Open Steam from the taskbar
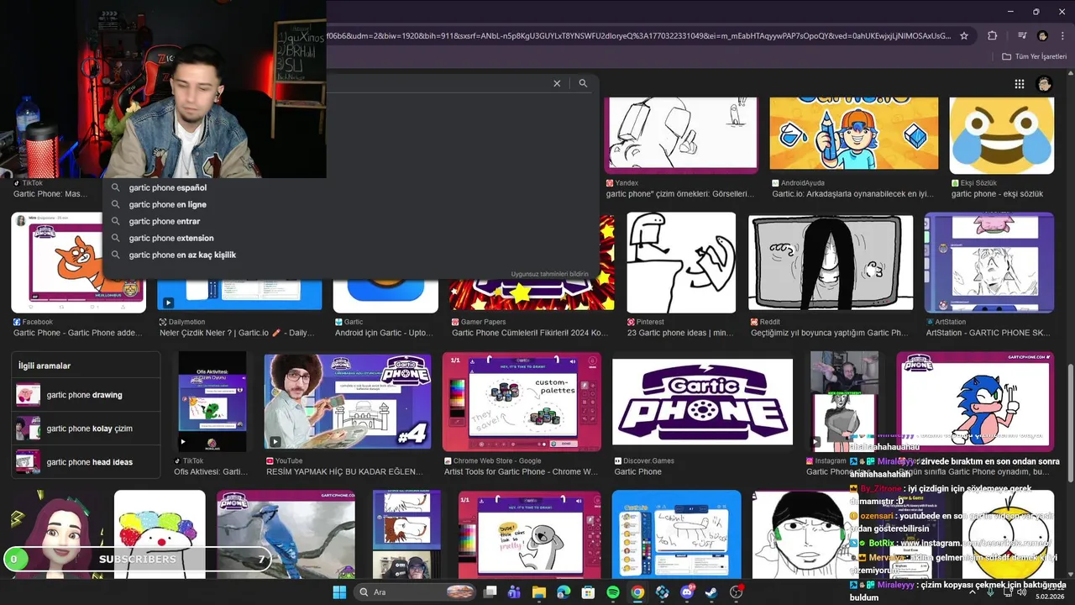This screenshot has height=605, width=1075. point(711,592)
